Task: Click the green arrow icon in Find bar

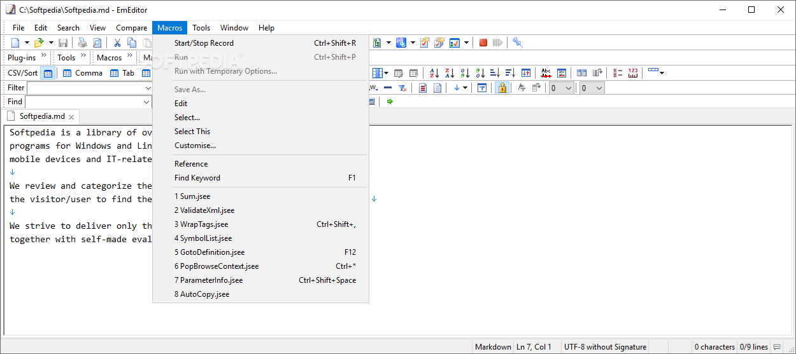Action: click(x=390, y=101)
